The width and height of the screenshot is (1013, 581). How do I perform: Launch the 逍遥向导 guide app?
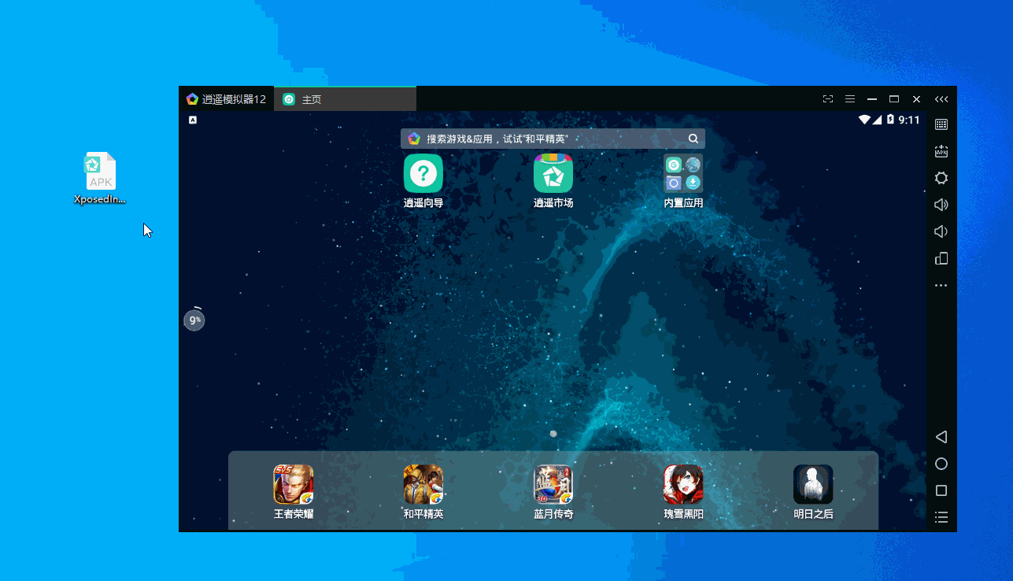pos(423,174)
